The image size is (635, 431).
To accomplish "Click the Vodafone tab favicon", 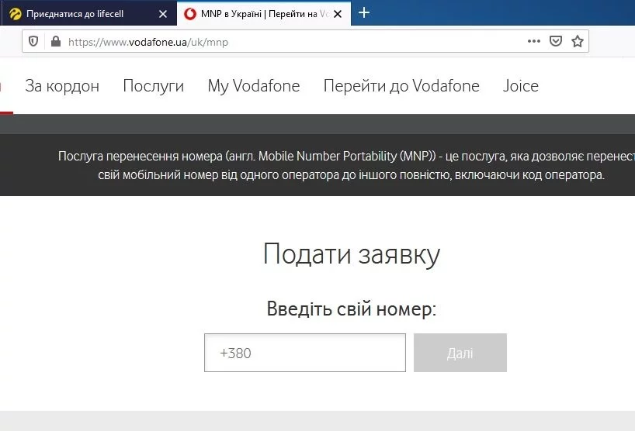I will pyautogui.click(x=190, y=14).
